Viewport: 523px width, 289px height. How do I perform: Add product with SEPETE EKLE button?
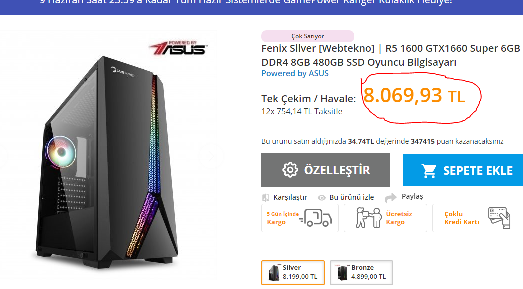[463, 170]
